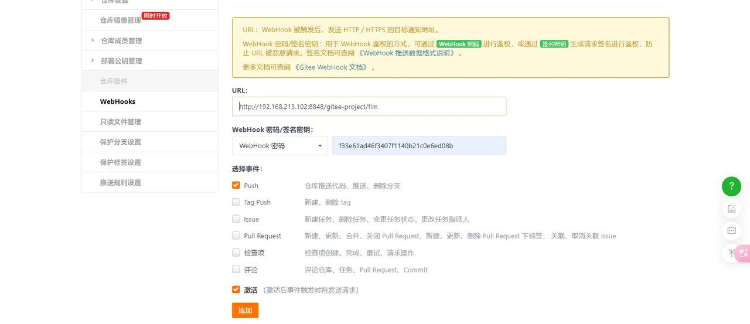Open the WebHook 密码 type dropdown
Image resolution: width=750 pixels, height=324 pixels.
tap(280, 146)
